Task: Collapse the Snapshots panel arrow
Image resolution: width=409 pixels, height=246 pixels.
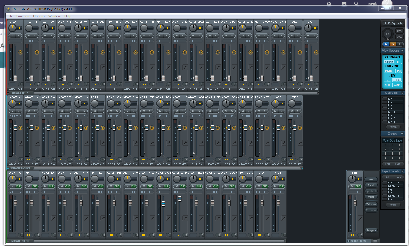Action: tap(402, 93)
